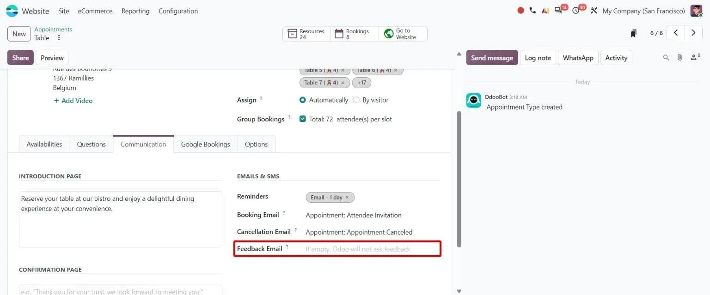The width and height of the screenshot is (710, 295).
Task: Click help mark next to Feedback Email
Action: (287, 247)
